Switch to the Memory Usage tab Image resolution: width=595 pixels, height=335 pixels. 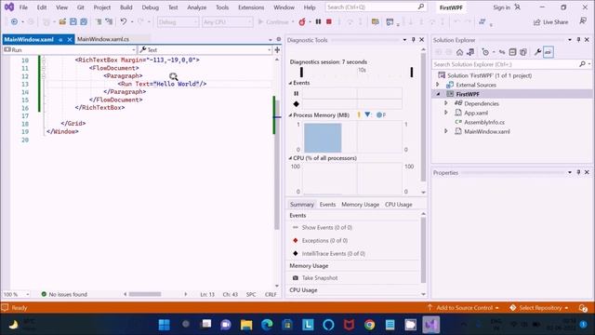click(360, 205)
